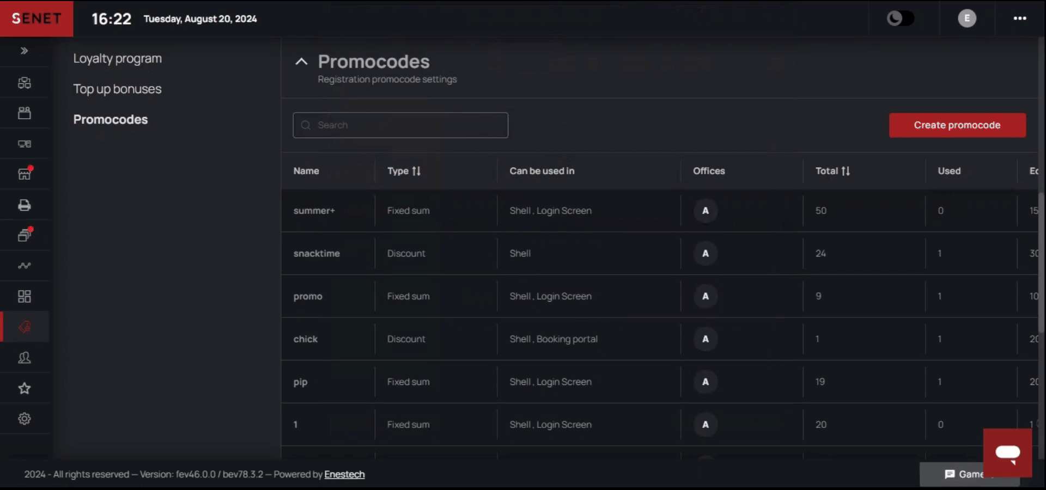Click the red chat bubble widget
The width and height of the screenshot is (1046, 490).
(1007, 453)
